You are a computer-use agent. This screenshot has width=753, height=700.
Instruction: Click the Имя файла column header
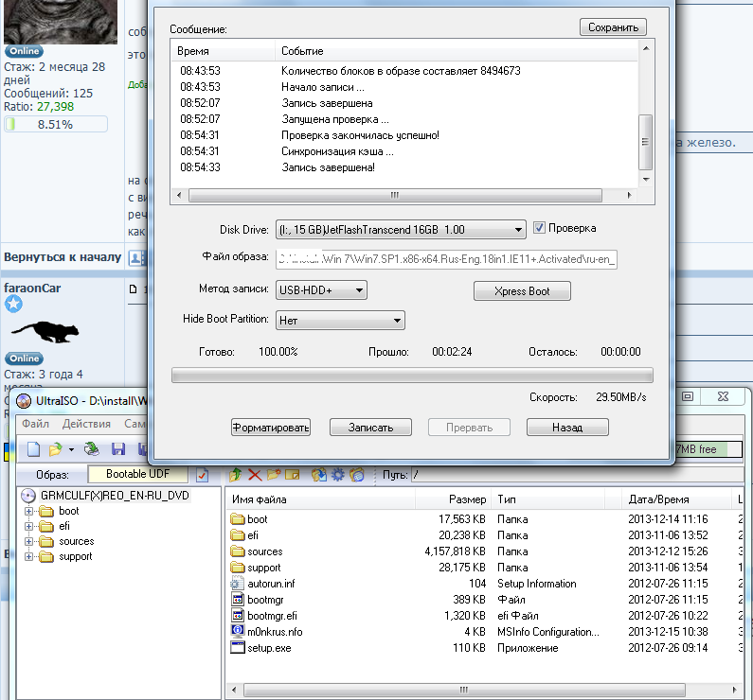click(320, 499)
